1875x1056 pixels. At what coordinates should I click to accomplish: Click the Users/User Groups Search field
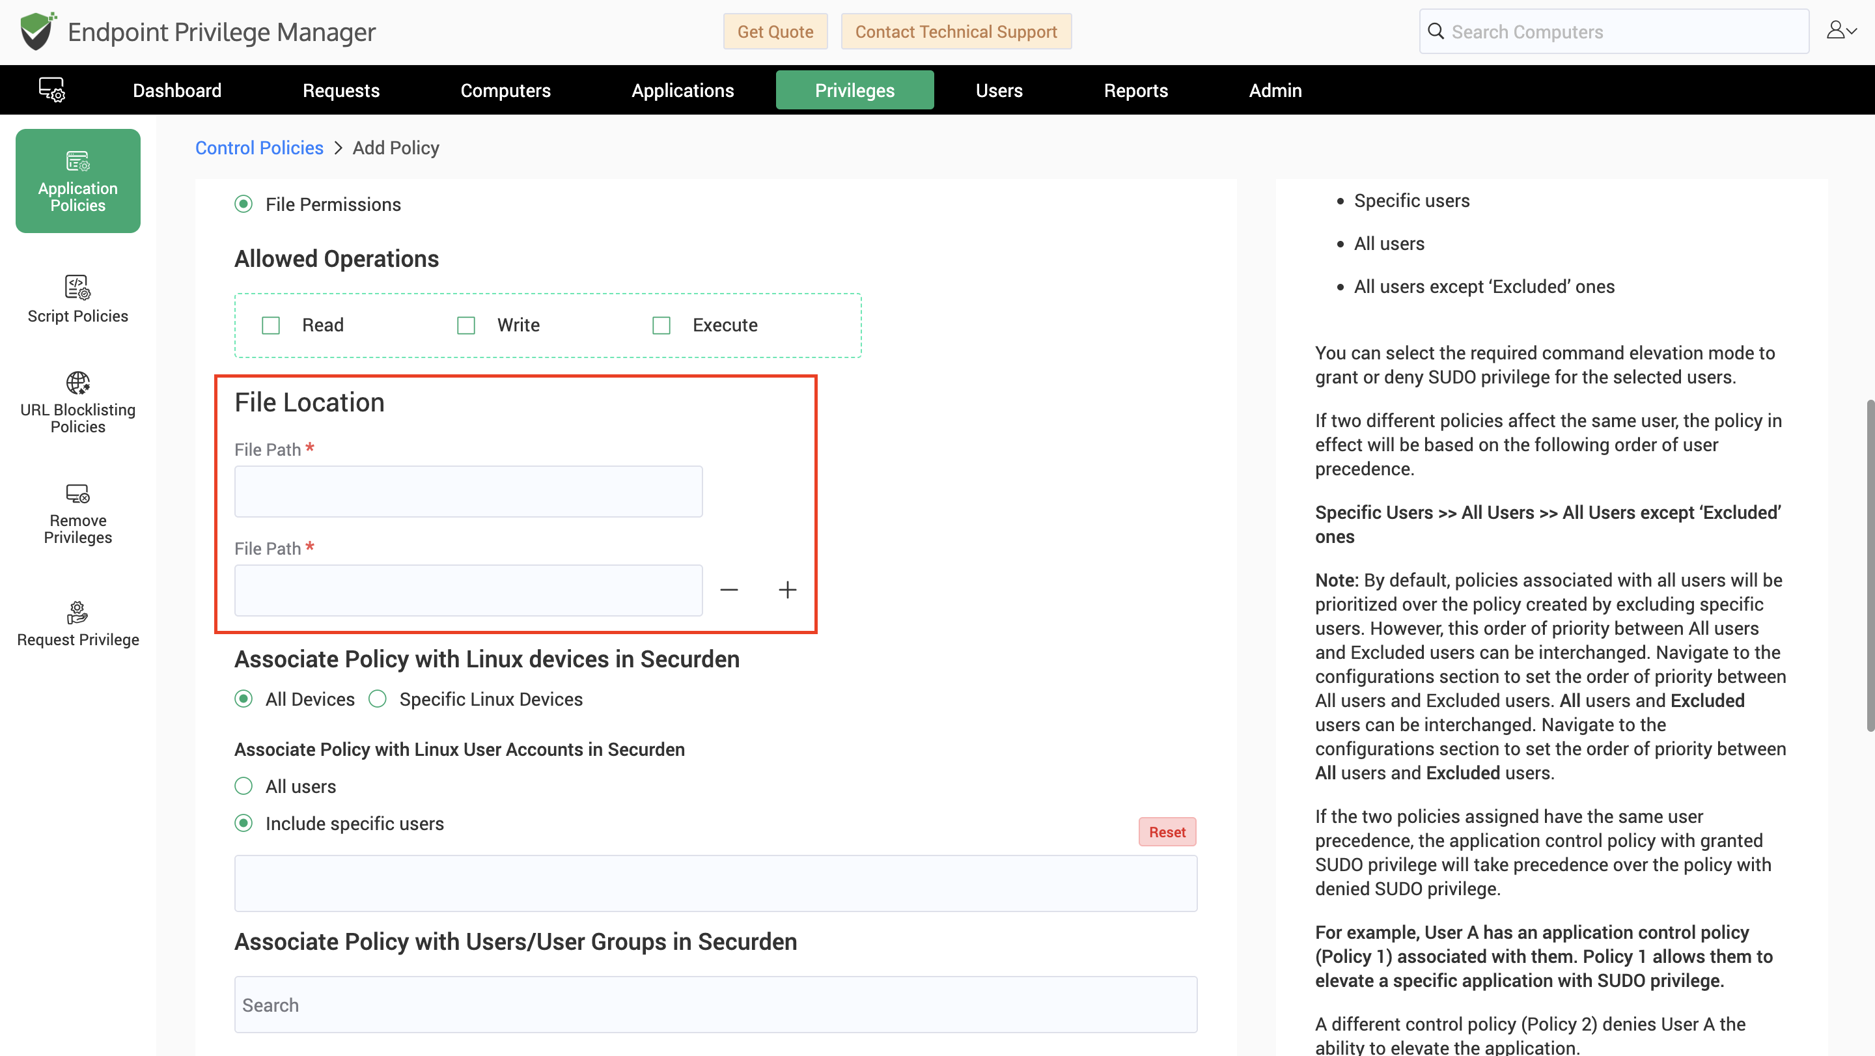click(x=715, y=1005)
